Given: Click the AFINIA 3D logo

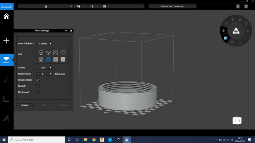Looking at the screenshot, I should pyautogui.click(x=6, y=6).
